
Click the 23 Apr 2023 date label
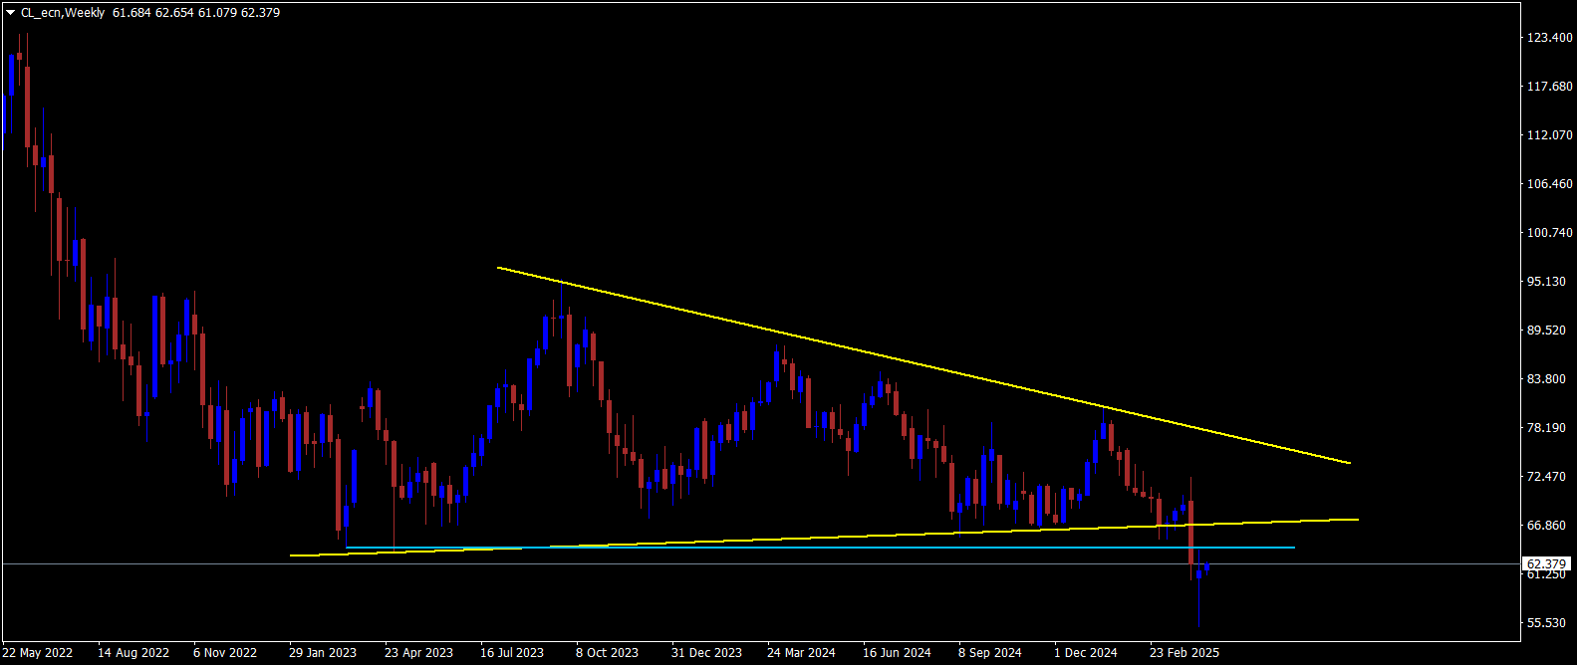tap(418, 653)
